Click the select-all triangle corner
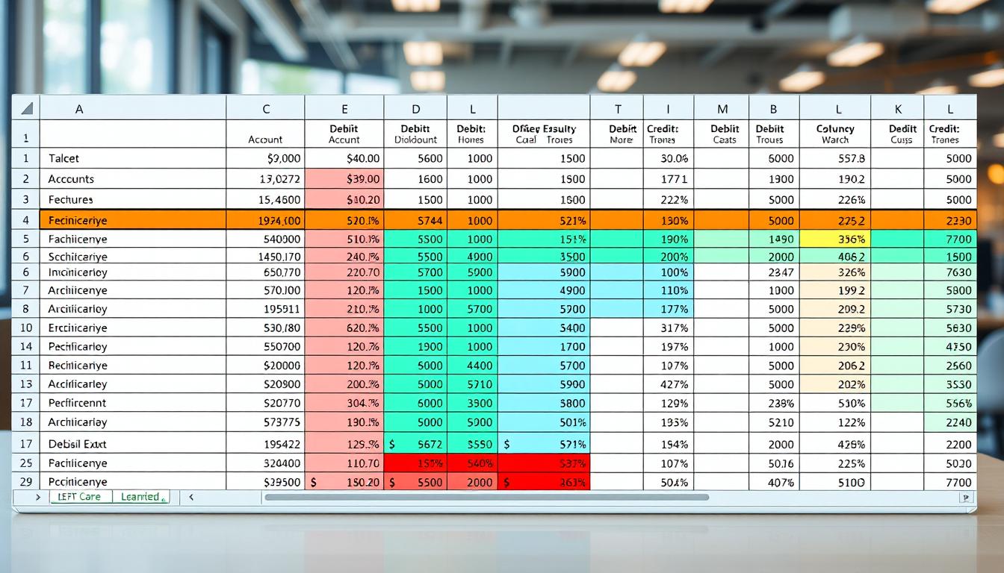Viewport: 1004px width, 573px height. pos(26,108)
